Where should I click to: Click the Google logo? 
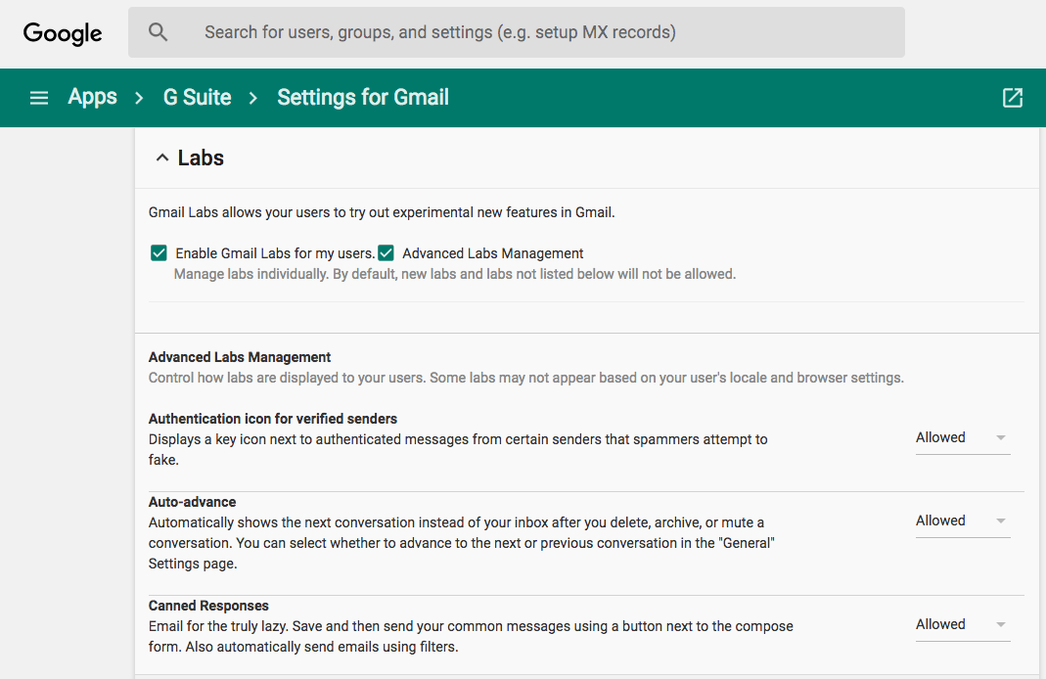[x=63, y=32]
